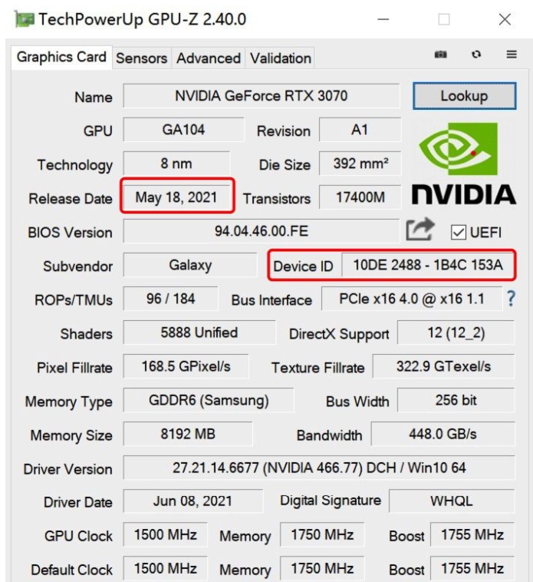Click the refresh icon in the toolbar

[x=476, y=55]
